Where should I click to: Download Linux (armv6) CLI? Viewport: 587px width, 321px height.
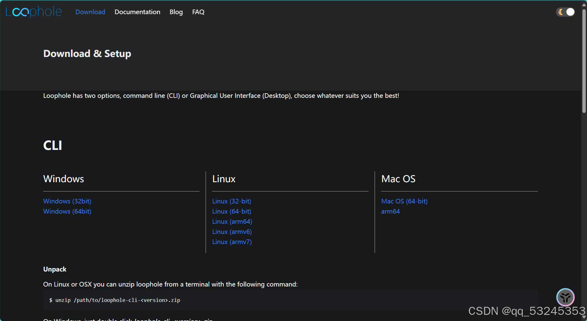coord(232,232)
